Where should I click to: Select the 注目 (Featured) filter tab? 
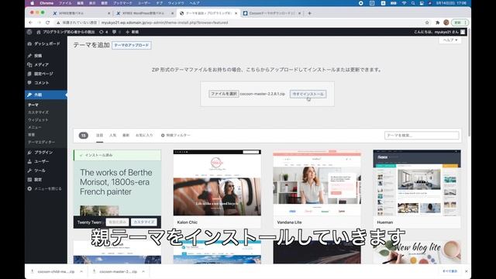click(x=100, y=136)
